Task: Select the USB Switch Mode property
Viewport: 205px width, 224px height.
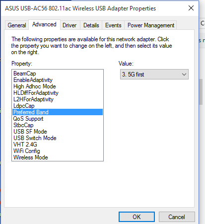Action: [35, 138]
